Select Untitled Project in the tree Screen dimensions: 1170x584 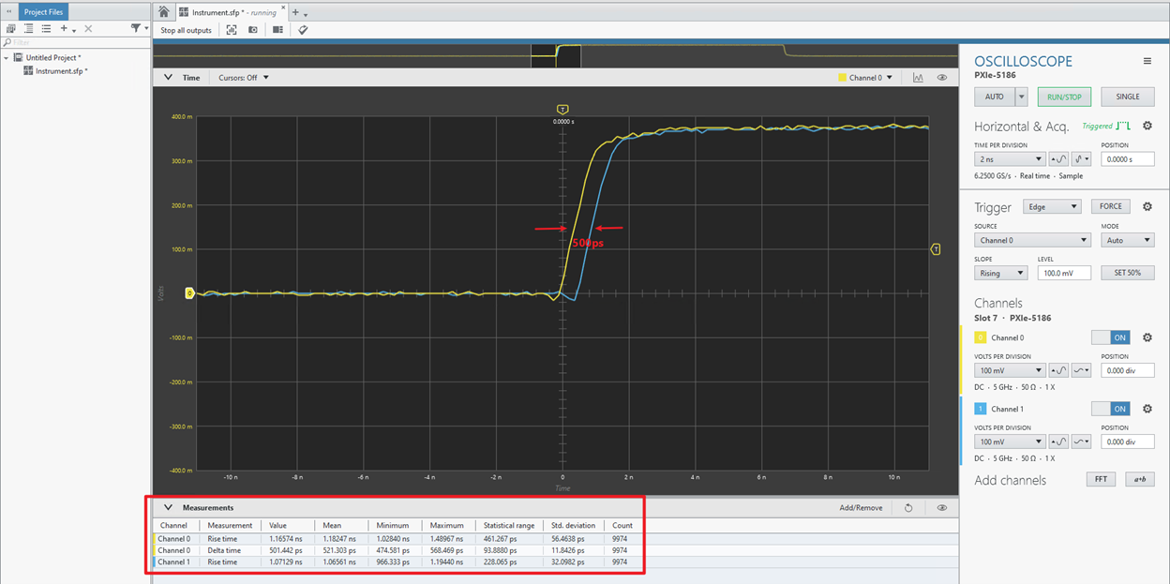tap(53, 57)
